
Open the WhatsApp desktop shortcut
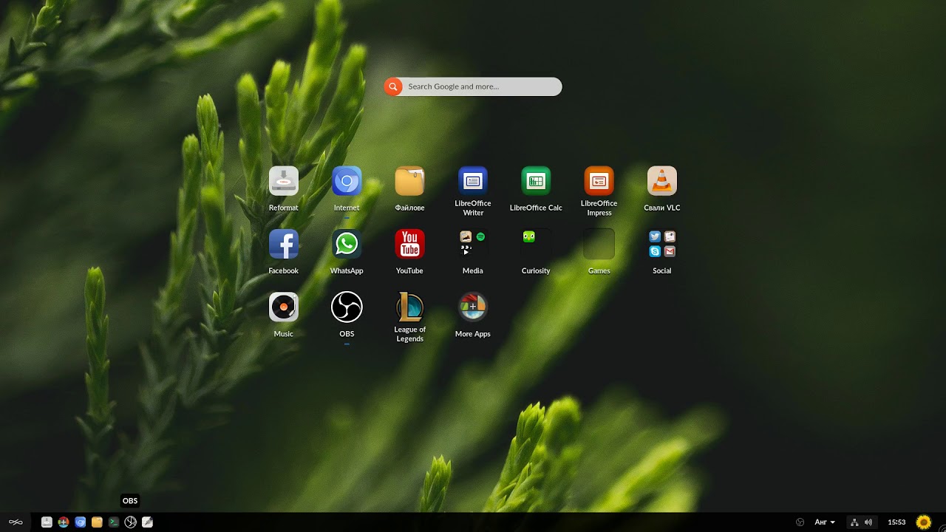(x=347, y=244)
